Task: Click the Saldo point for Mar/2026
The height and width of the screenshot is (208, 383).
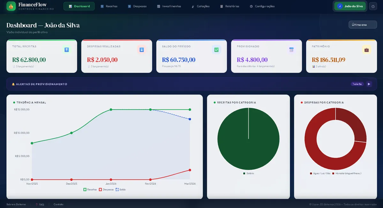Action: click(x=190, y=119)
